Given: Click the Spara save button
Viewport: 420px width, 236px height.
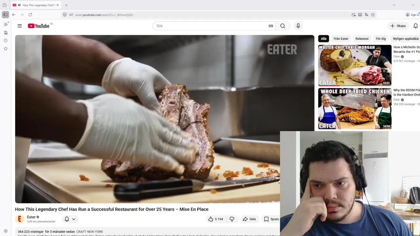Looking at the screenshot, I should (x=272, y=219).
